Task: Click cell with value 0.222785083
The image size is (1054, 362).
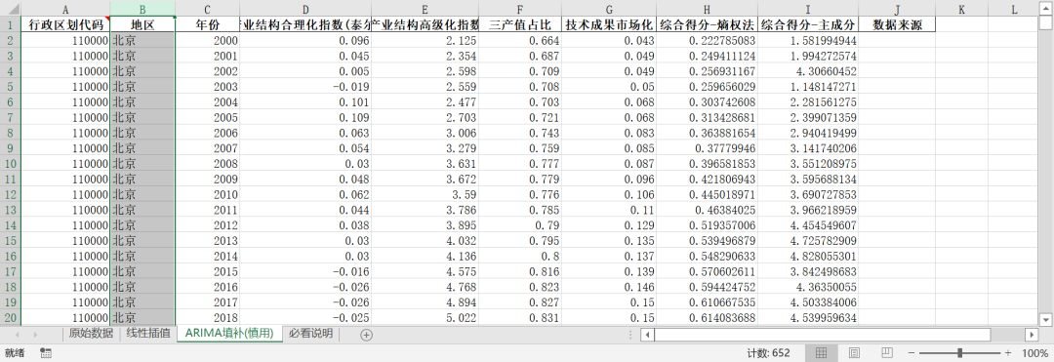Action: pyautogui.click(x=708, y=40)
